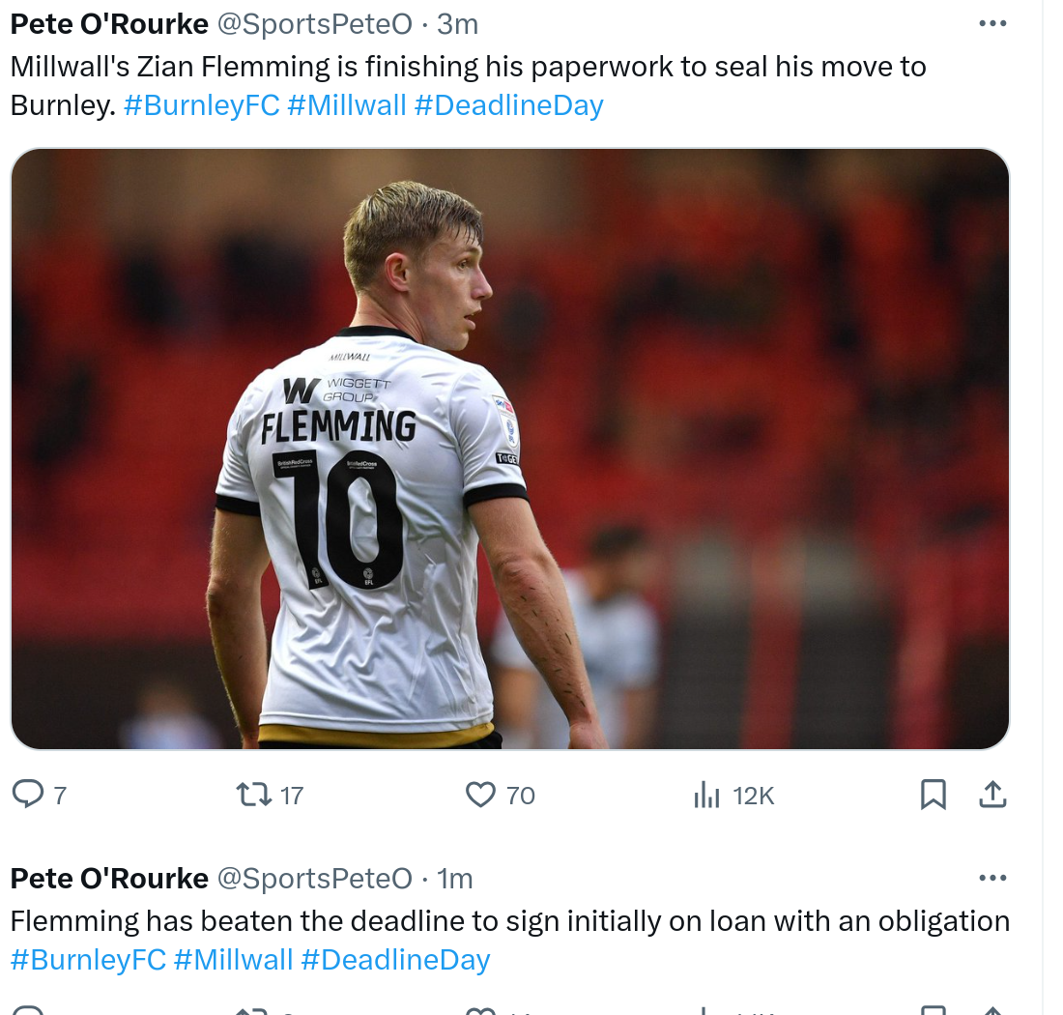Viewport: 1063px width, 1015px height.
Task: Open more options on the 1m tweet
Action: [992, 878]
